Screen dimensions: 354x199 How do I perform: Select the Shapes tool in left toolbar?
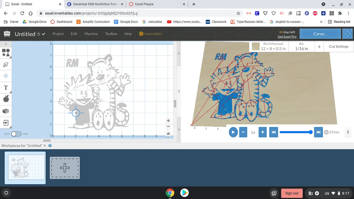[x=6, y=52]
